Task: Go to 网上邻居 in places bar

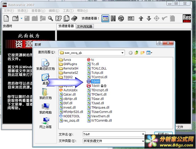Action: click(x=45, y=123)
